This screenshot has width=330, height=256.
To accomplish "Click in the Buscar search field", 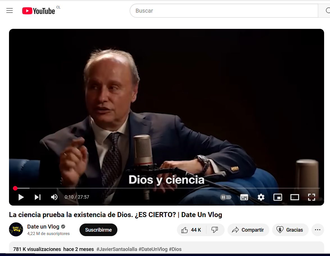I will tap(224, 11).
